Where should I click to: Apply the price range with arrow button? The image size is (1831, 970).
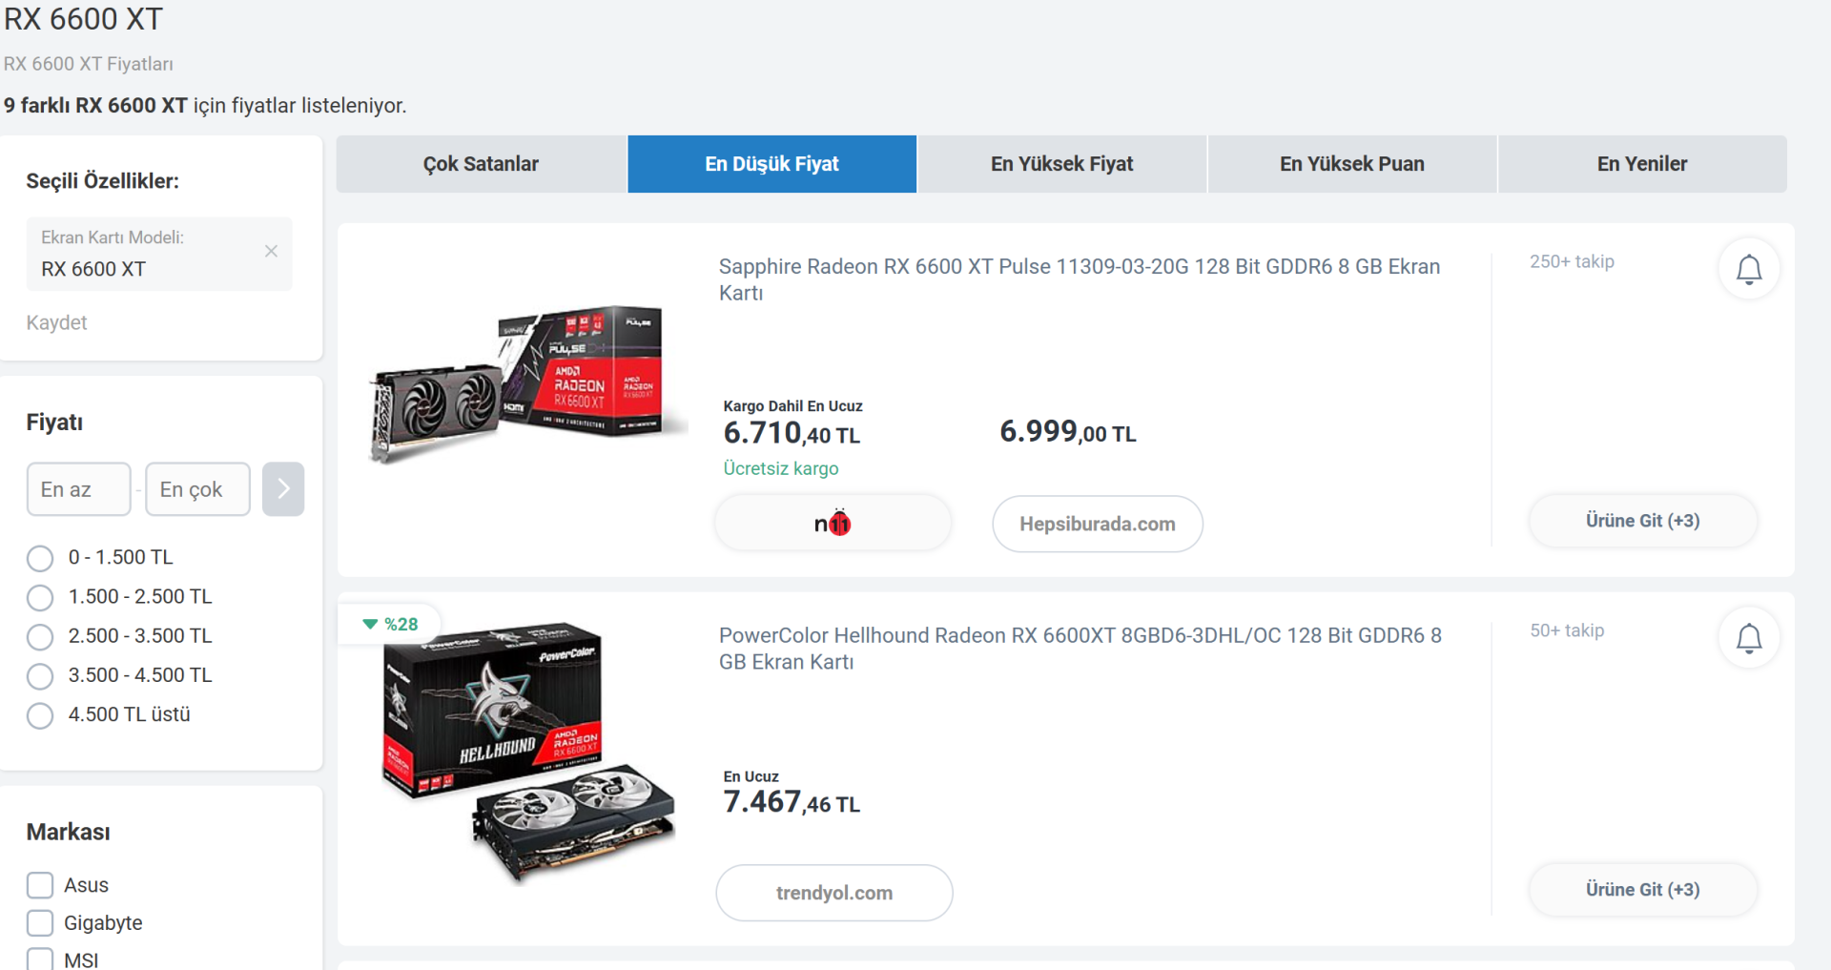[283, 489]
